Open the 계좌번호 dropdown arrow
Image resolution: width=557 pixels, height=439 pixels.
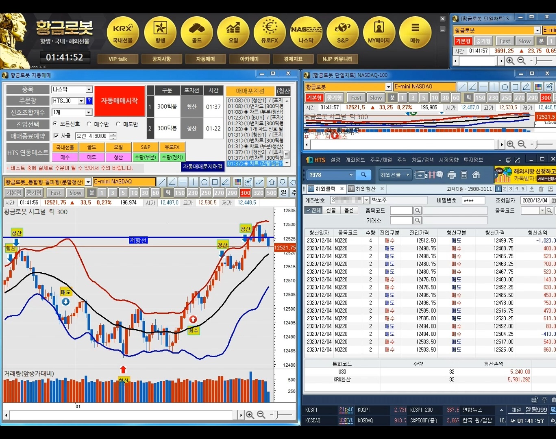pos(366,200)
